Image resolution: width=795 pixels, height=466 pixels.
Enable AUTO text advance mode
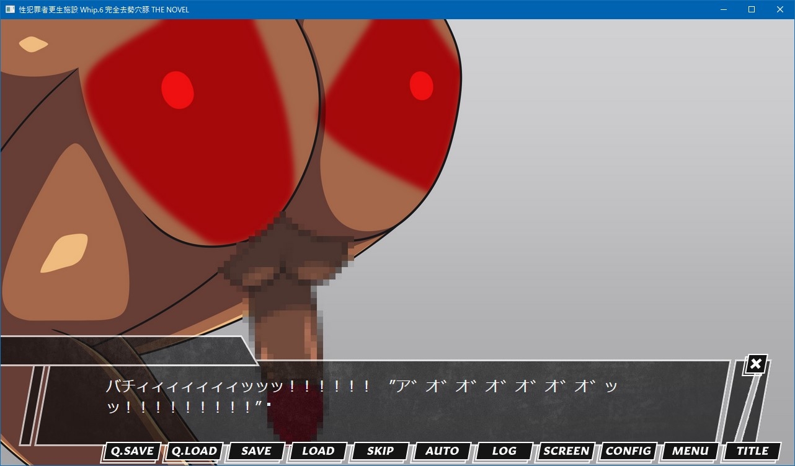(442, 451)
